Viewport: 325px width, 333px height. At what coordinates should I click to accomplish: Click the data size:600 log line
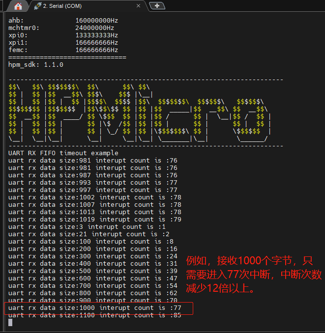[92, 278]
